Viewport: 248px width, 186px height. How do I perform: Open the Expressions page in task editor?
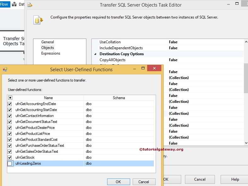tap(51, 53)
